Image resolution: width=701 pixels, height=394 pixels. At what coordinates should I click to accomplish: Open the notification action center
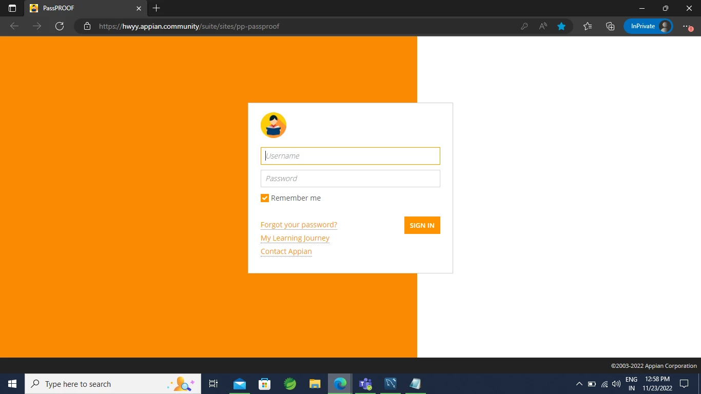point(684,384)
